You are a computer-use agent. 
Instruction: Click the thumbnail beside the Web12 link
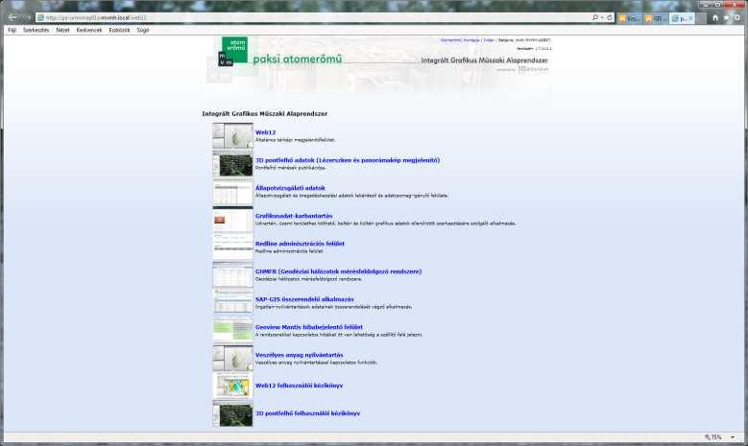[x=232, y=136]
